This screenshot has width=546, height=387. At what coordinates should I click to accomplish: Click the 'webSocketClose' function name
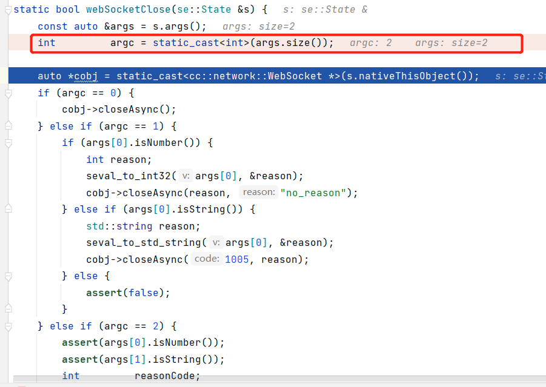(128, 10)
